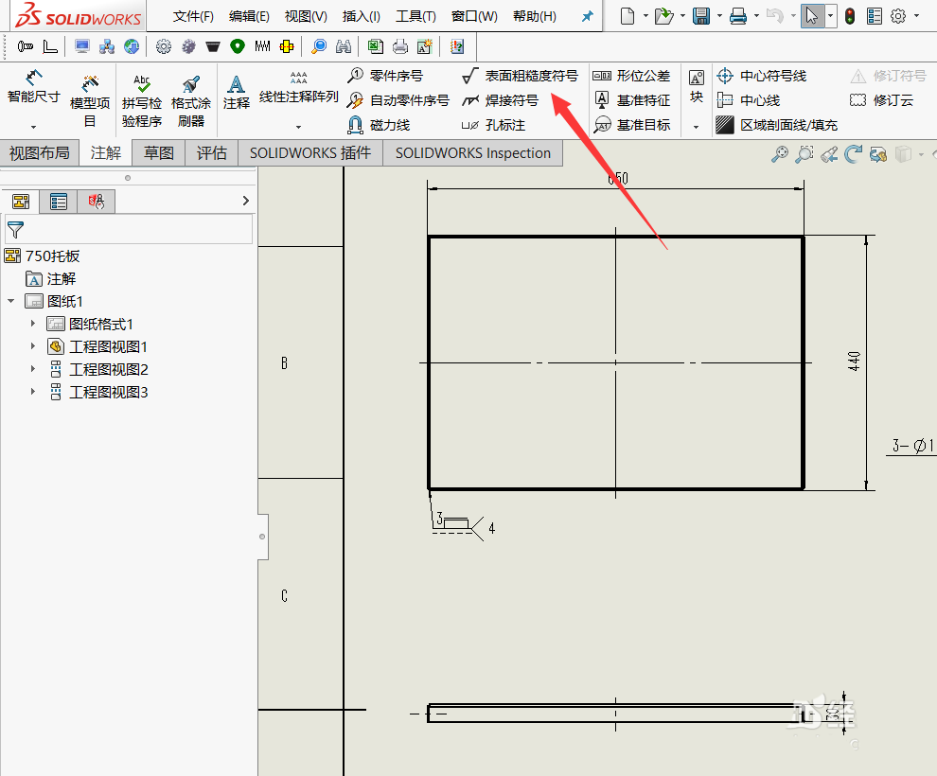Viewport: 937px width, 776px height.
Task: Open dropdown arrow next to Select cursor
Action: (830, 16)
